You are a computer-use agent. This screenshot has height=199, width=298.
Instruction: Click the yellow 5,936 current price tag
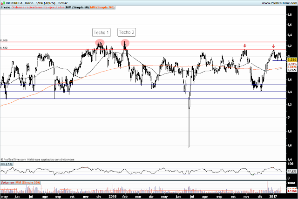[292, 60]
